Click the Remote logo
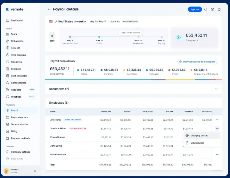The width and height of the screenshot is (230, 178). click(14, 9)
